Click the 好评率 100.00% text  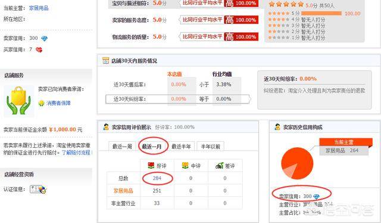174,127
